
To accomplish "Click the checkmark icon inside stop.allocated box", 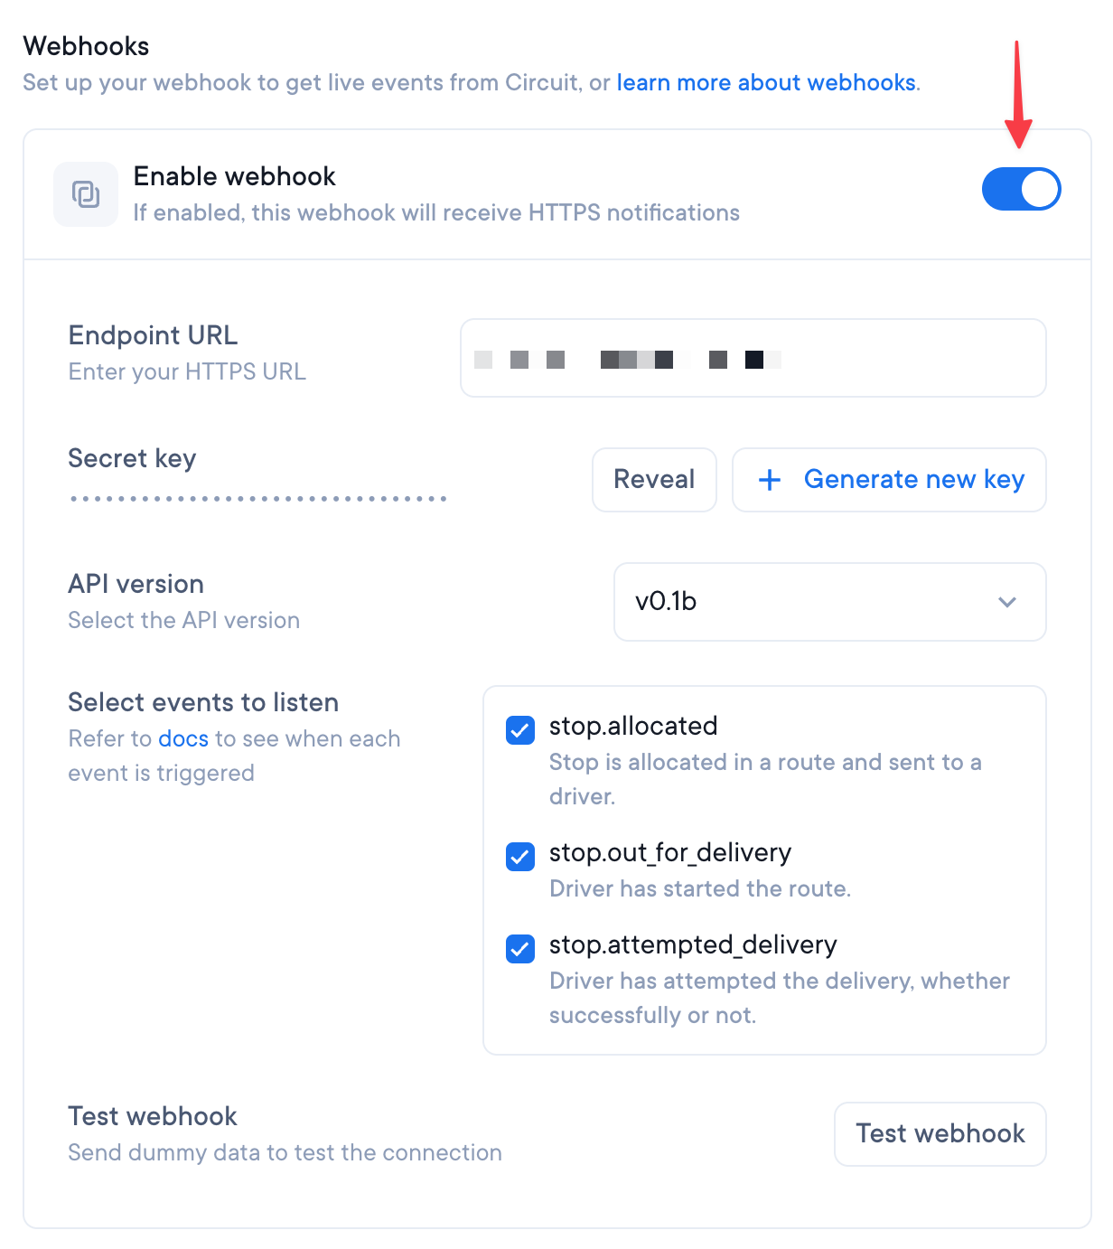I will click(x=519, y=730).
